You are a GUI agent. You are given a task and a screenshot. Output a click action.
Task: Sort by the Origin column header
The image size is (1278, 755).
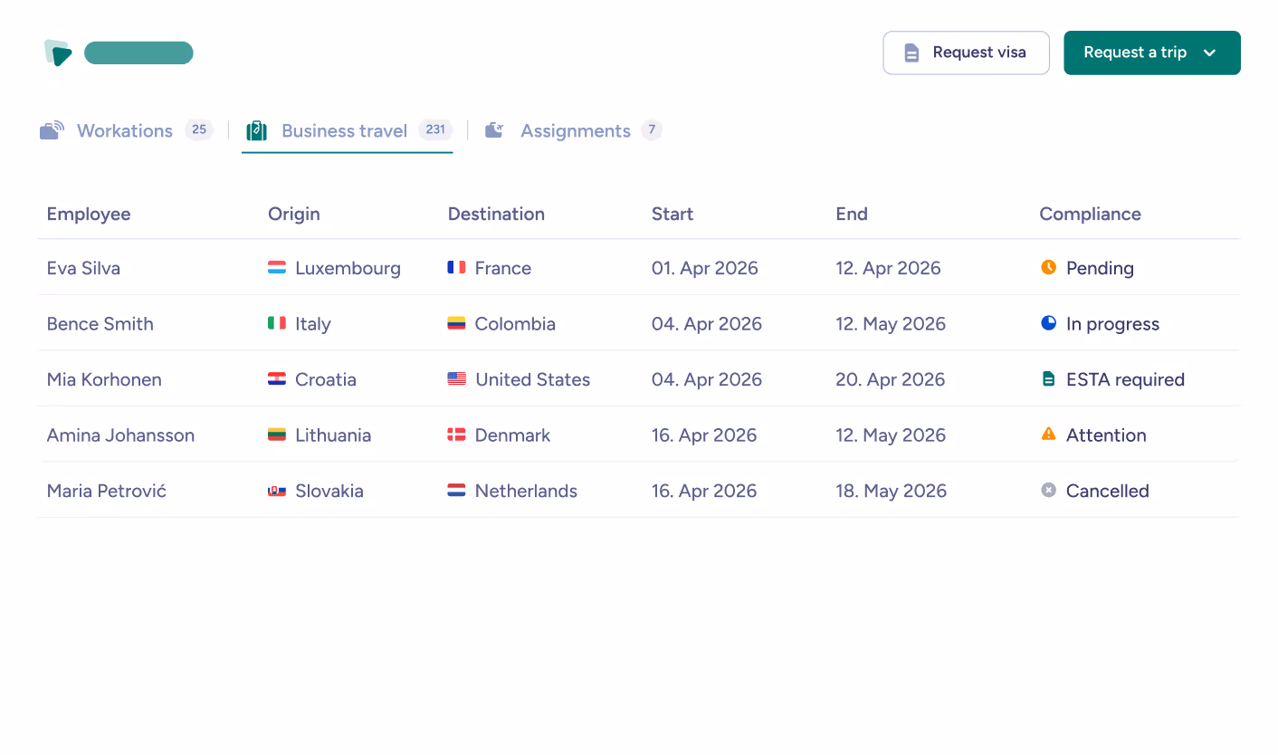(294, 214)
